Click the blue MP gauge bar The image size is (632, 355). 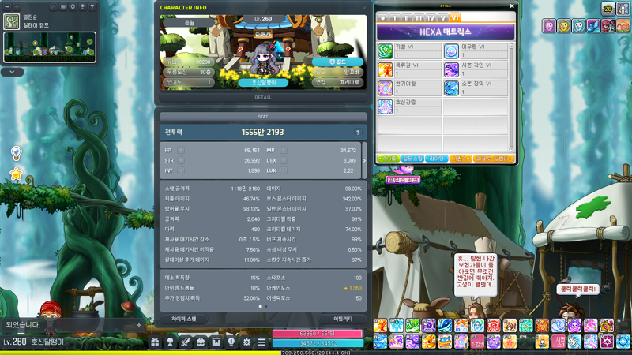tap(318, 343)
